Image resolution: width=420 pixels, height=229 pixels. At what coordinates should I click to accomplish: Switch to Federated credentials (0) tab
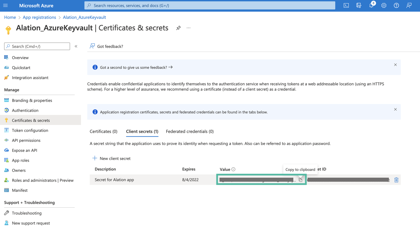(x=190, y=131)
